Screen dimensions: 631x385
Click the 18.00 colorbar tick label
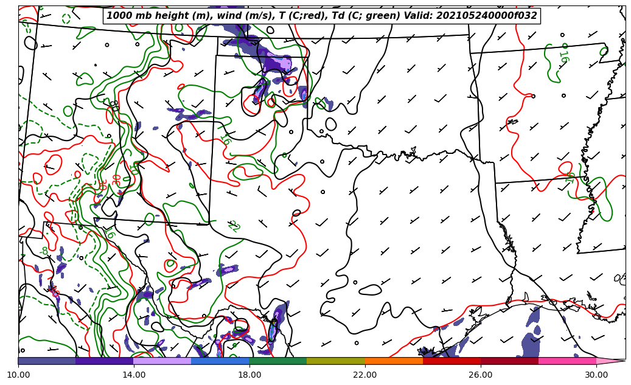249,375
